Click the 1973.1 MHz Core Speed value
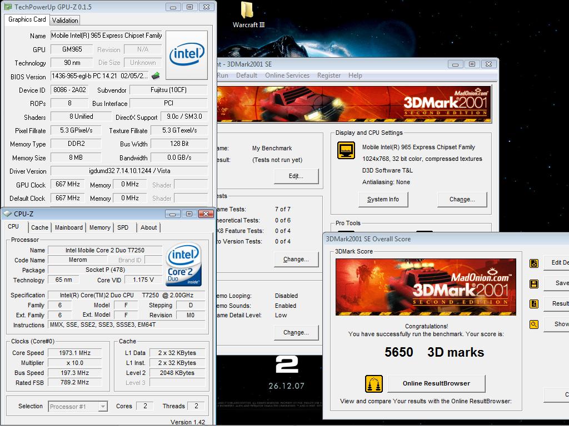 (75, 353)
